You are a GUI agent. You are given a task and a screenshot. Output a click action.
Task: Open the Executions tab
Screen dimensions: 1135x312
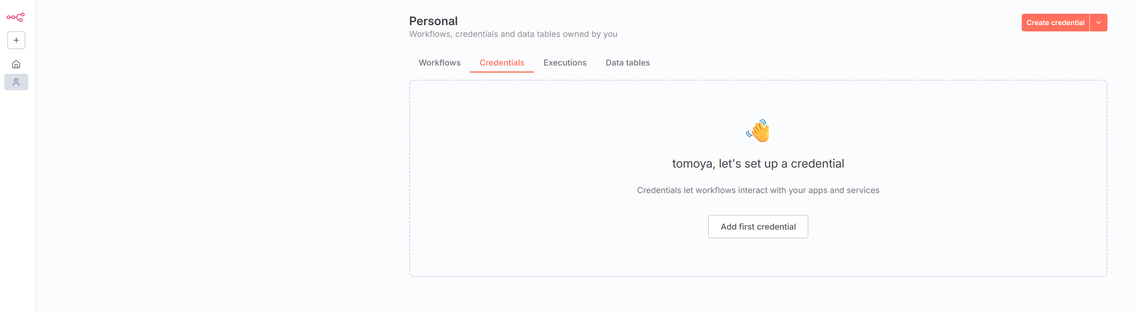click(x=564, y=63)
